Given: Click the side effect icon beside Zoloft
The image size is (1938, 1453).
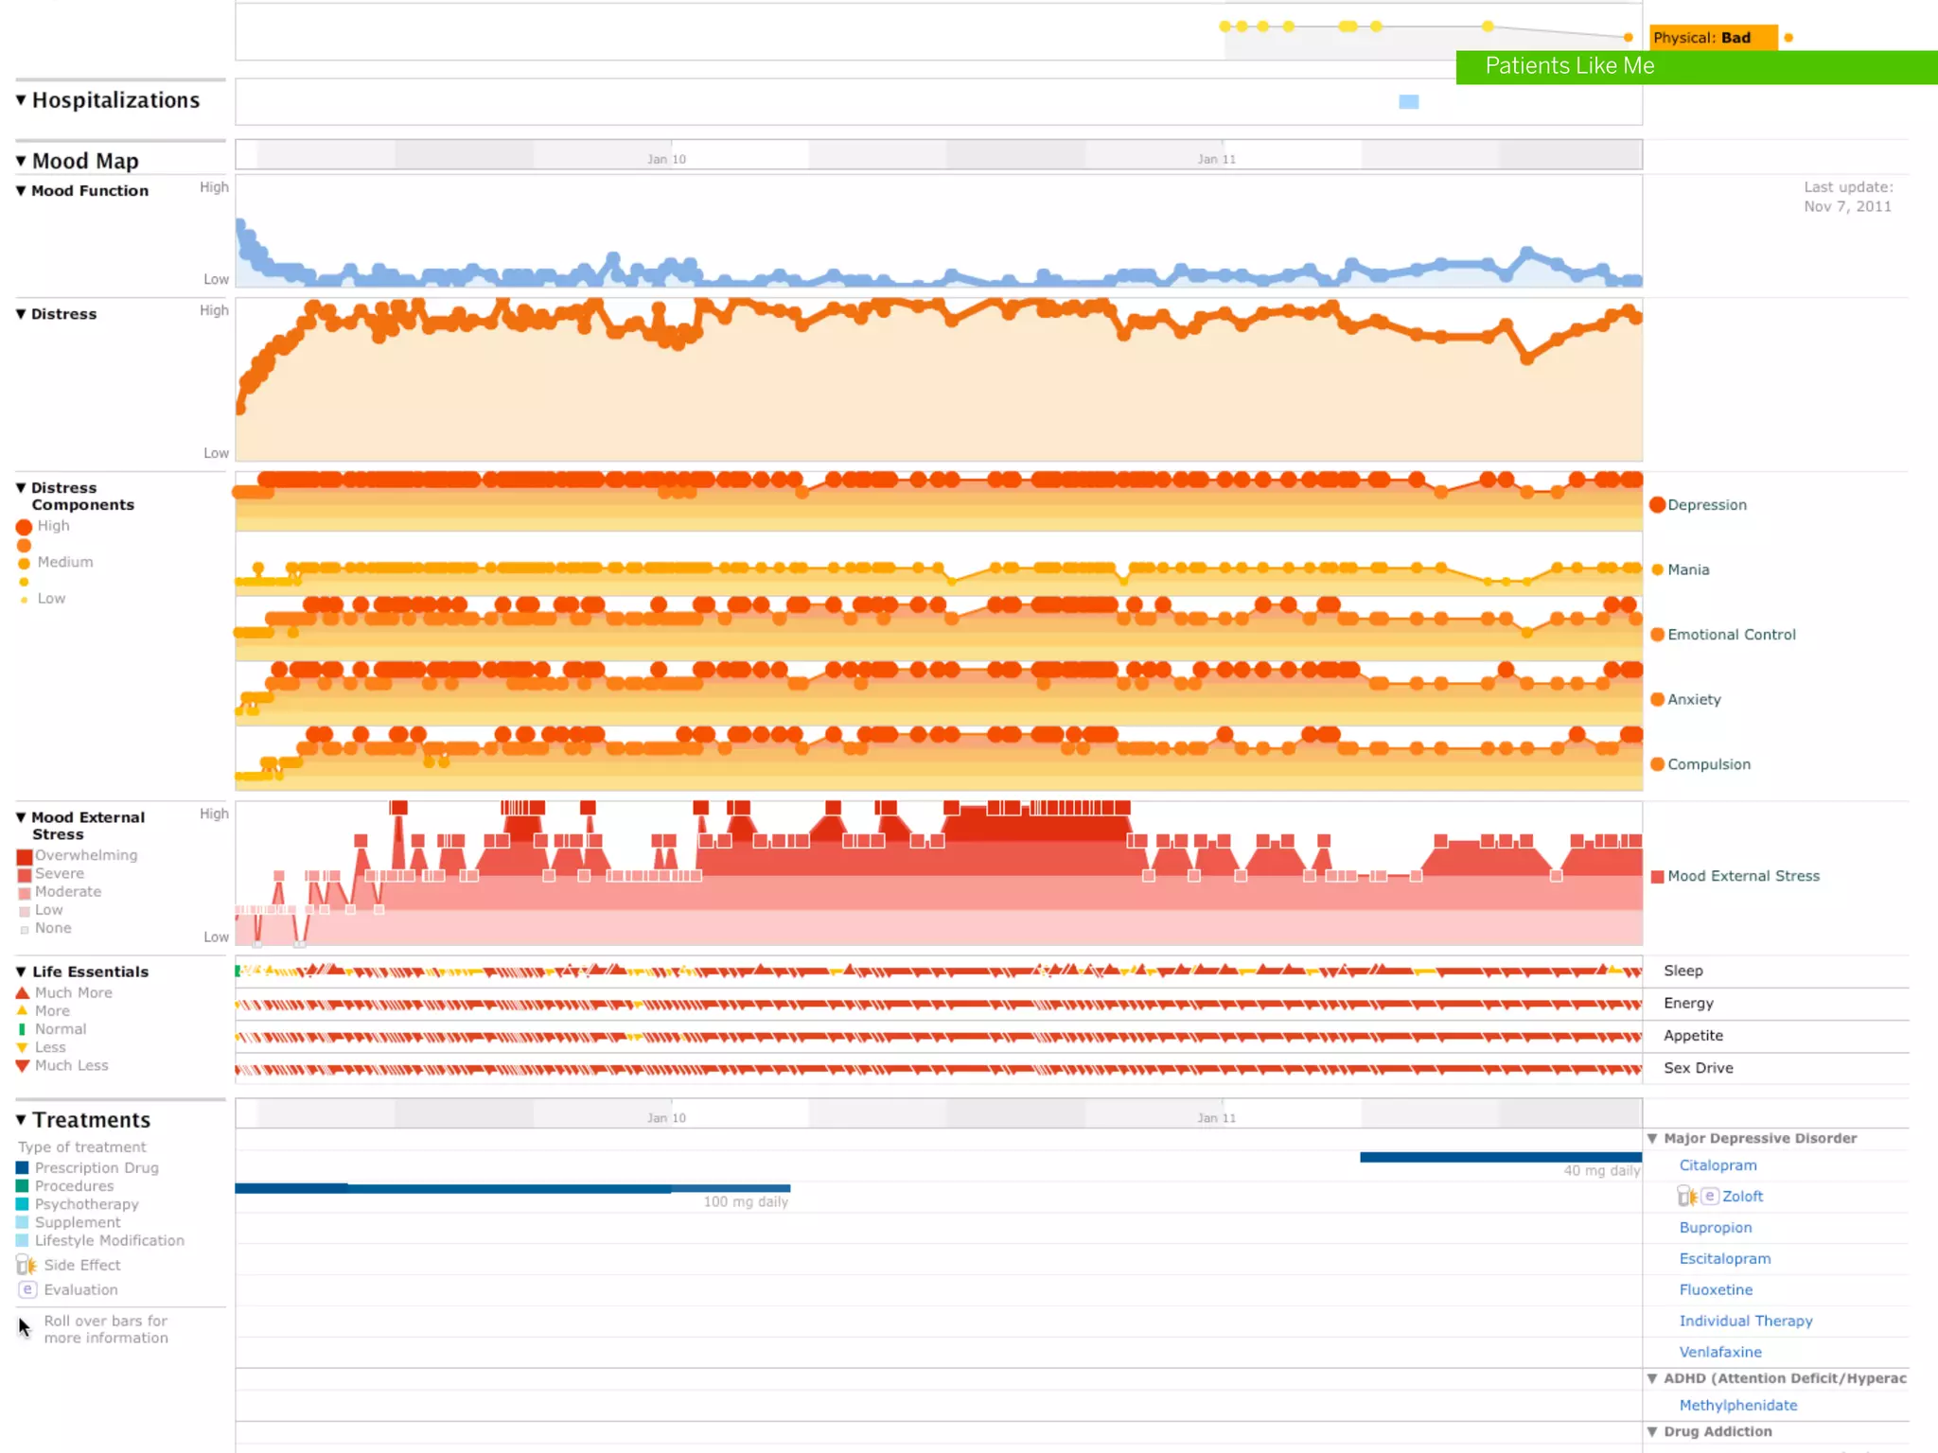Looking at the screenshot, I should point(1687,1197).
